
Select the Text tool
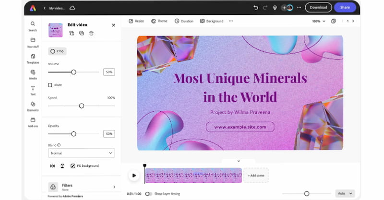33,91
